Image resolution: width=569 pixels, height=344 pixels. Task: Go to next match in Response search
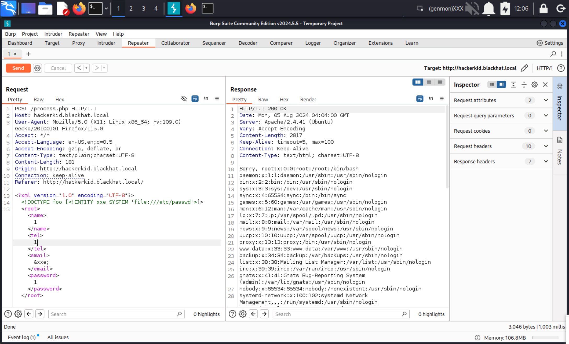pos(264,314)
